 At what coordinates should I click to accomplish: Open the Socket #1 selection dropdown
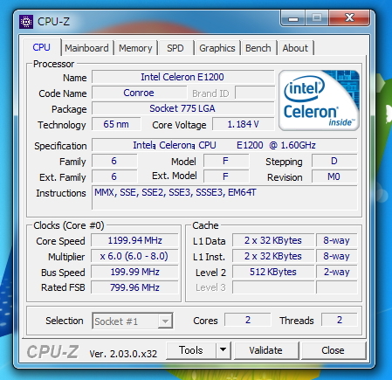pyautogui.click(x=133, y=321)
